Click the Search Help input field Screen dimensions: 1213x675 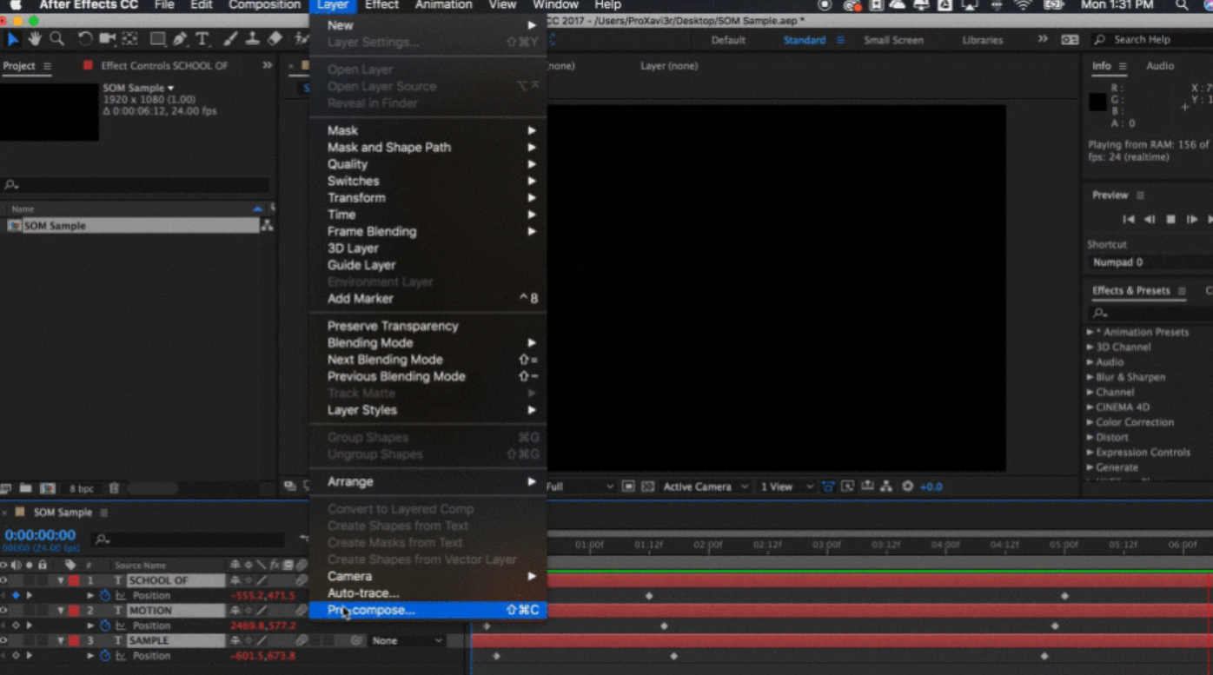(1152, 40)
